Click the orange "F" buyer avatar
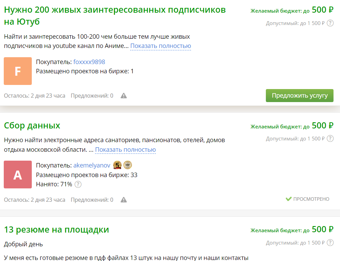This screenshot has height=261, width=340. [17, 71]
